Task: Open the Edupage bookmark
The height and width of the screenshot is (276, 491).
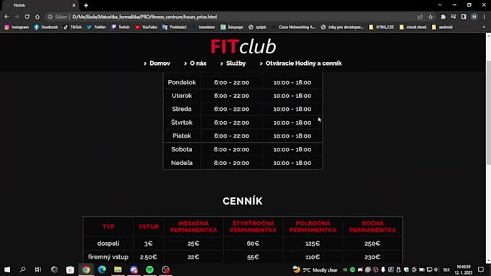Action: pos(232,27)
